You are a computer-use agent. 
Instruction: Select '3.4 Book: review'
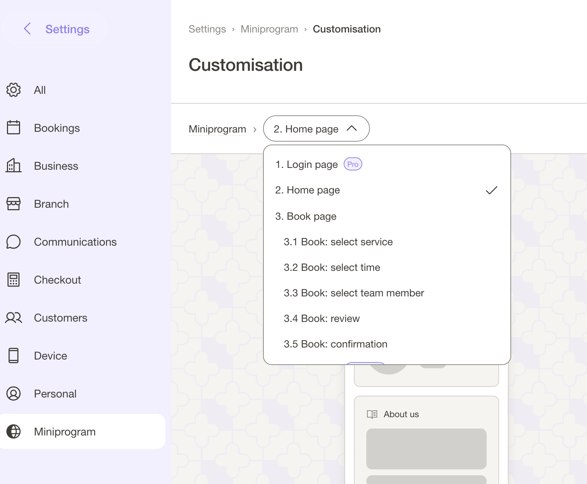(x=387, y=319)
